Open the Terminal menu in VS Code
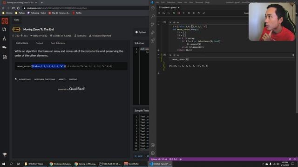Screen dimensions: 298x167 click(199, 2)
